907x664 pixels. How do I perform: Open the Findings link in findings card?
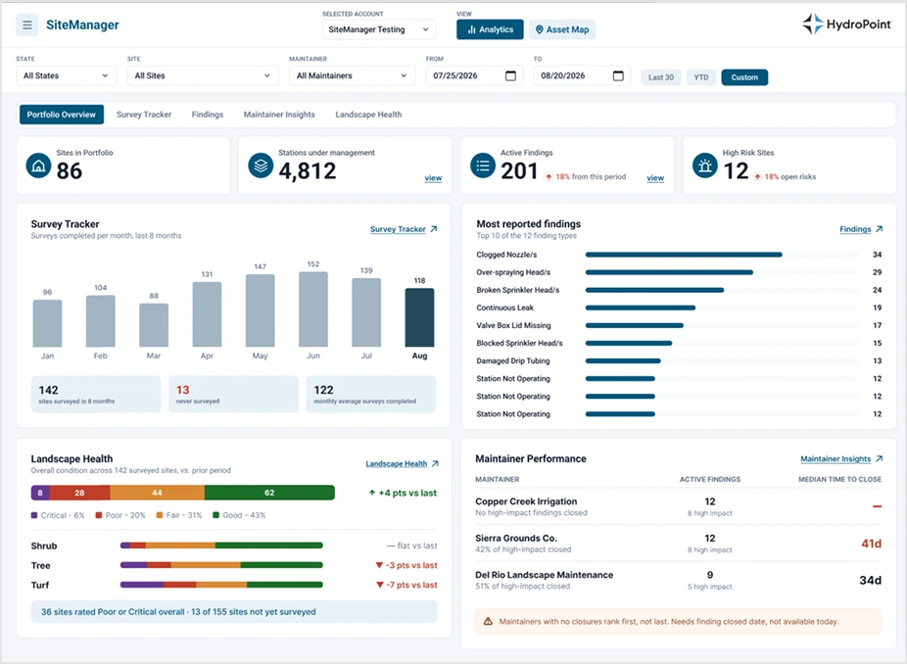tap(855, 229)
